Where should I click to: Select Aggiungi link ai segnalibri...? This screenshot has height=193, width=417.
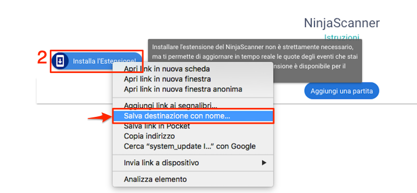pyautogui.click(x=170, y=106)
